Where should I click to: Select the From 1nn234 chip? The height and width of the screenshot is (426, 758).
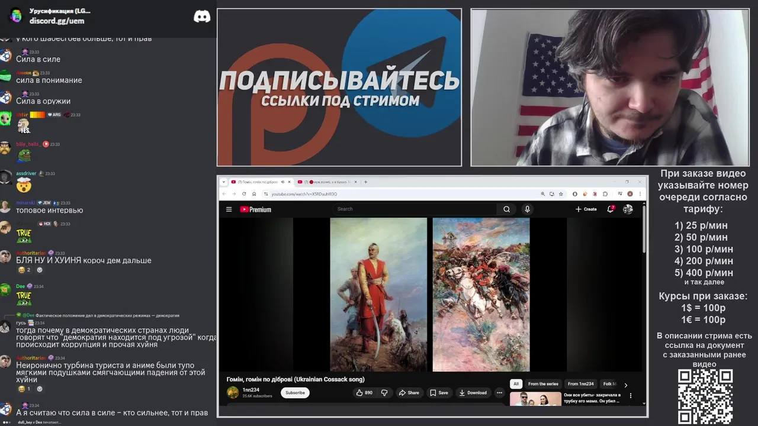click(581, 384)
